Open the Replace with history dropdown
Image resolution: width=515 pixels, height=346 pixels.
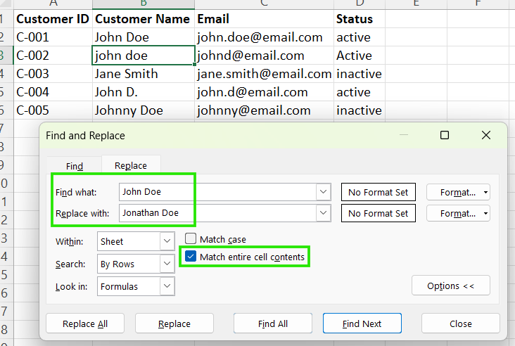pos(323,213)
